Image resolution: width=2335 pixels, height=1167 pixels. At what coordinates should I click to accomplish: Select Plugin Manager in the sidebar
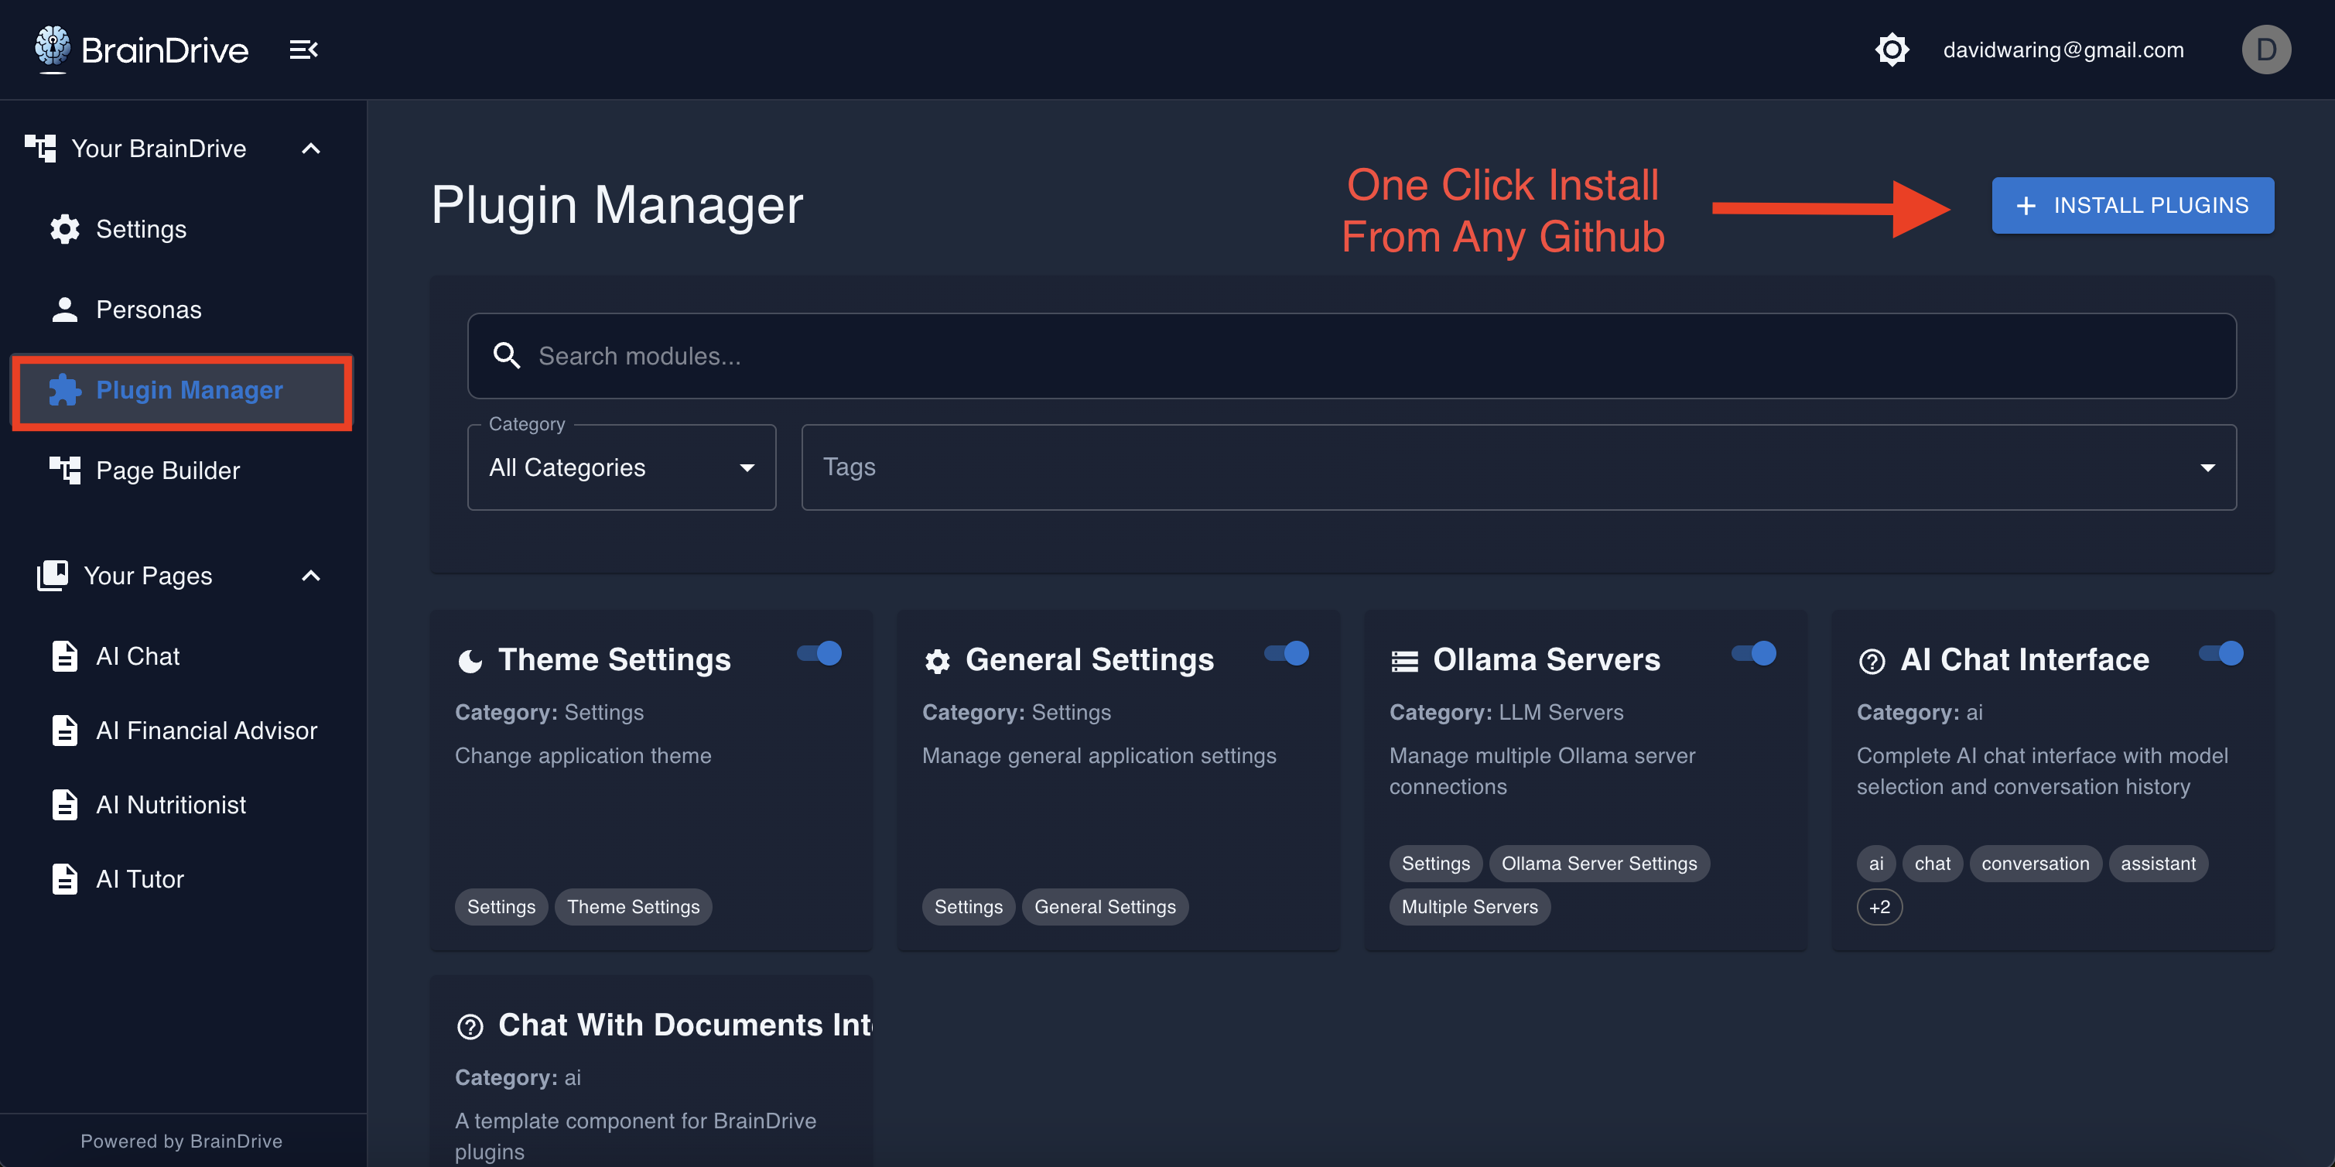tap(189, 390)
